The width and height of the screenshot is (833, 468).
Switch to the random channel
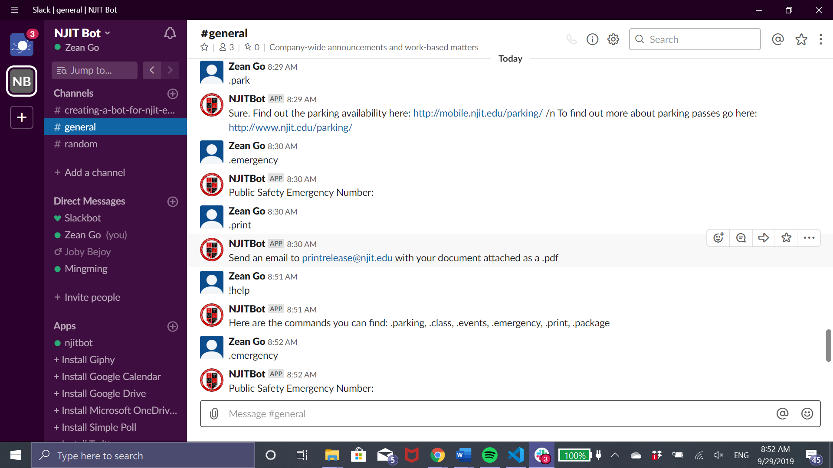tap(81, 144)
